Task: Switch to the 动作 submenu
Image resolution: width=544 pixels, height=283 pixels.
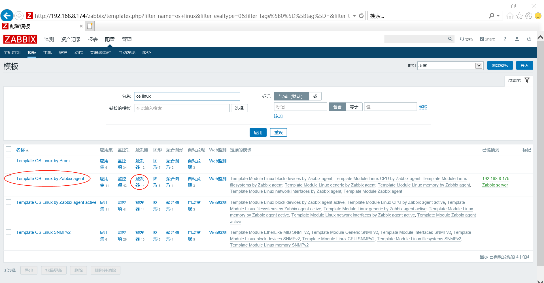Action: [x=78, y=53]
